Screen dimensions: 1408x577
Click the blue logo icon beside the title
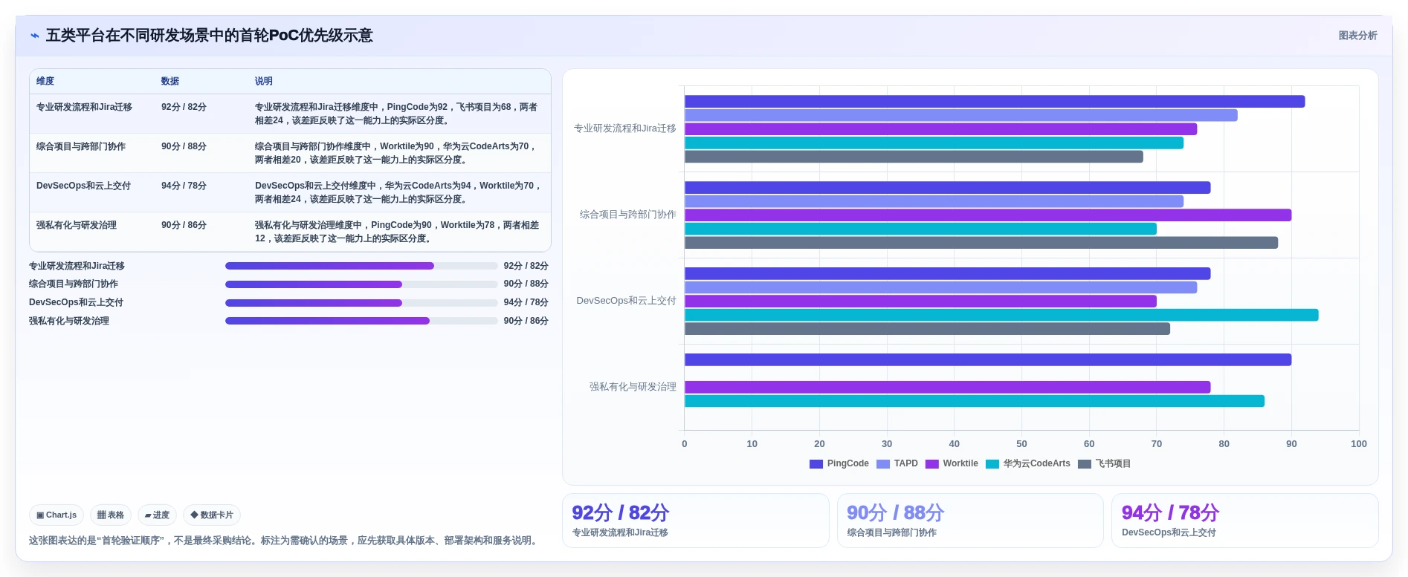coord(34,36)
